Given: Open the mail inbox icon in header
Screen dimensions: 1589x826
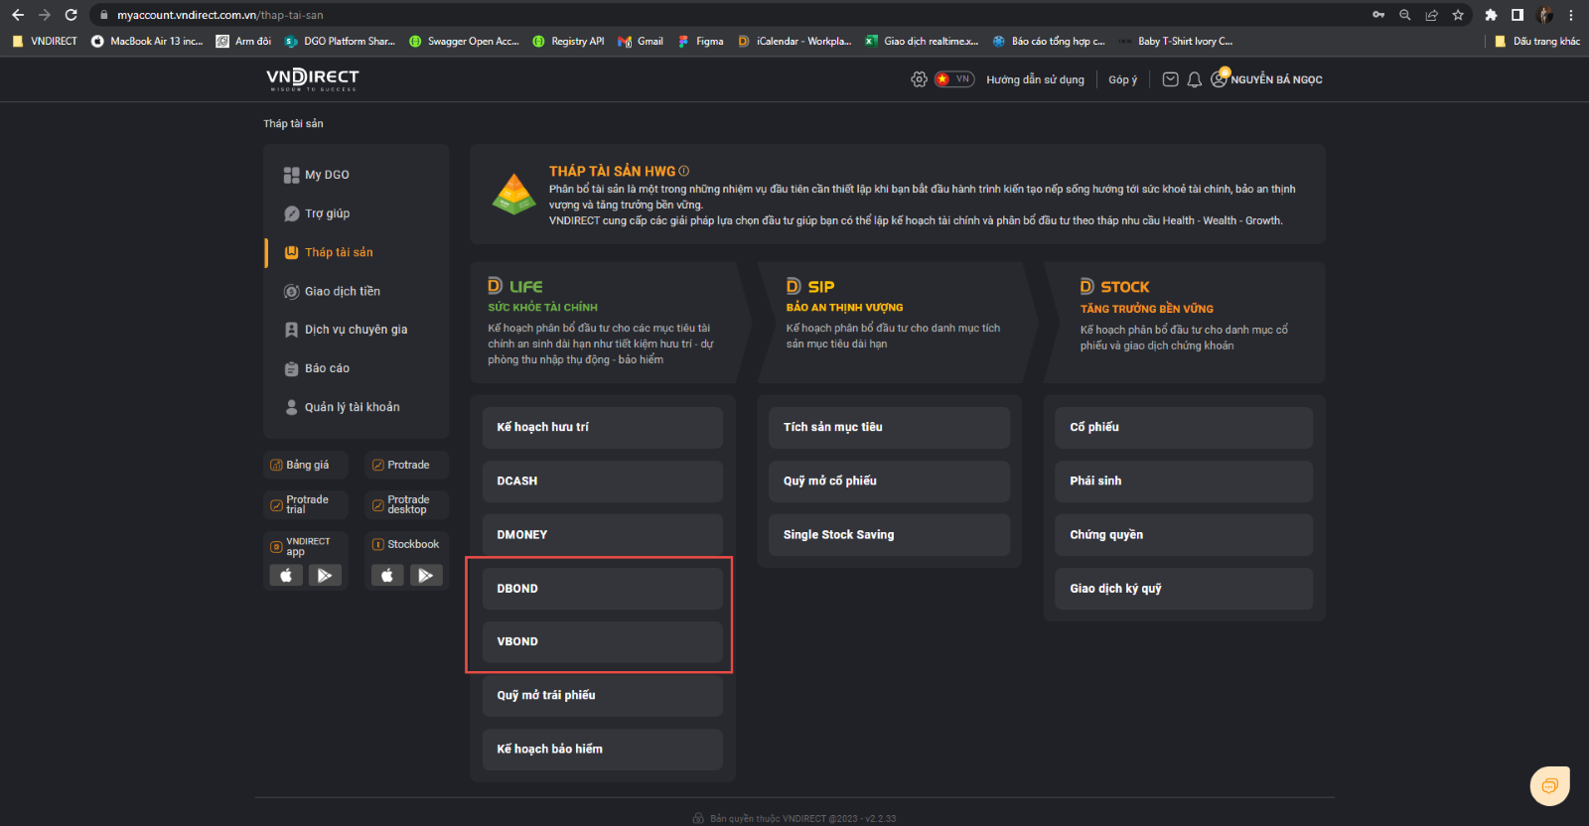Looking at the screenshot, I should tap(1170, 79).
